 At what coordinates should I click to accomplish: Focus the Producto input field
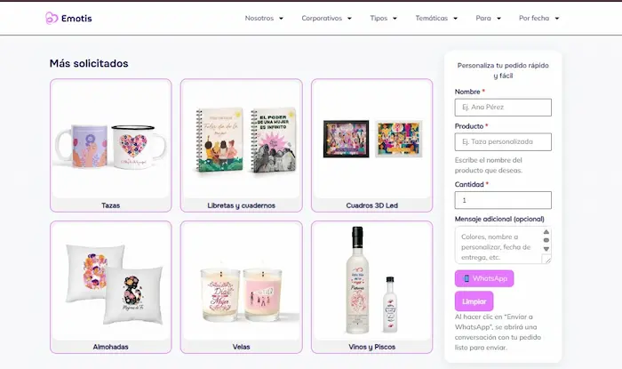[x=503, y=141]
